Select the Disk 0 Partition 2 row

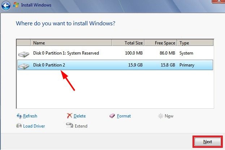click(115, 65)
